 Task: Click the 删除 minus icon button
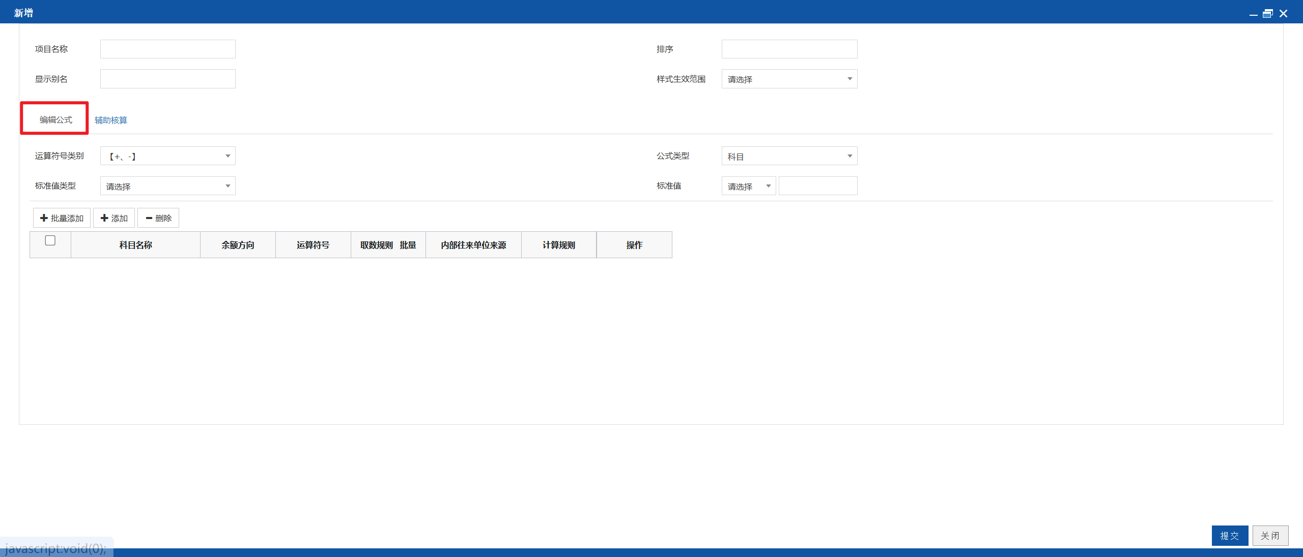click(158, 218)
